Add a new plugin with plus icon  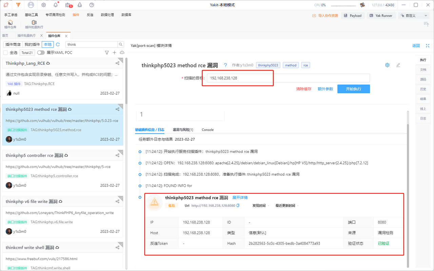(x=115, y=53)
